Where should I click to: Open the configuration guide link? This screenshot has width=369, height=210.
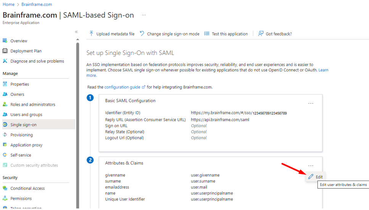[x=122, y=87]
